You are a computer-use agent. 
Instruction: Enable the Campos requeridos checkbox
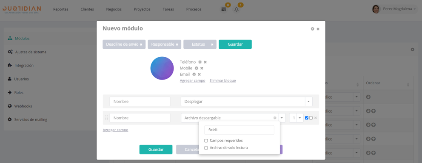click(x=206, y=141)
